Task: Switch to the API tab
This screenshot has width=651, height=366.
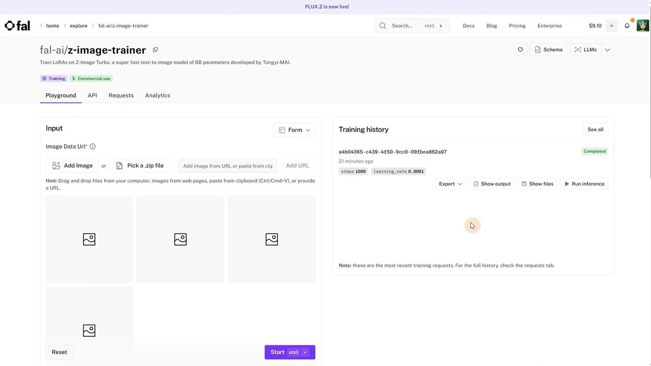Action: (x=92, y=95)
